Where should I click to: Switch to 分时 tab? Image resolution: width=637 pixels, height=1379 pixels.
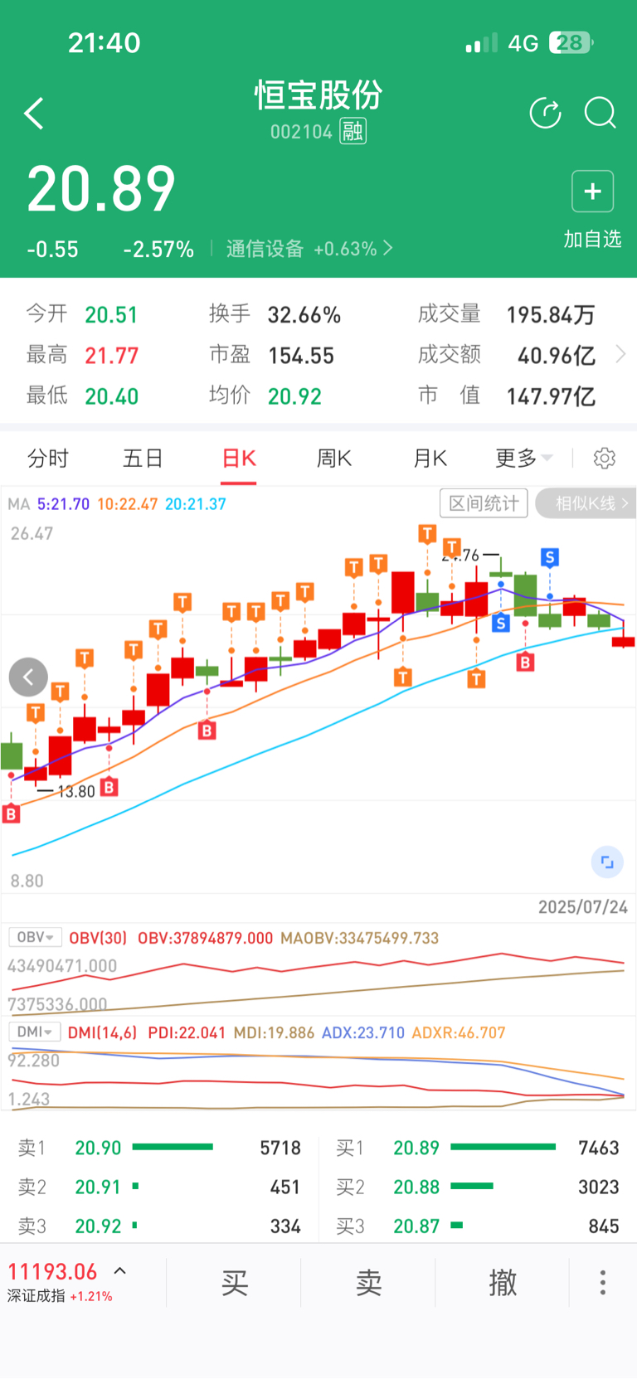tap(48, 458)
